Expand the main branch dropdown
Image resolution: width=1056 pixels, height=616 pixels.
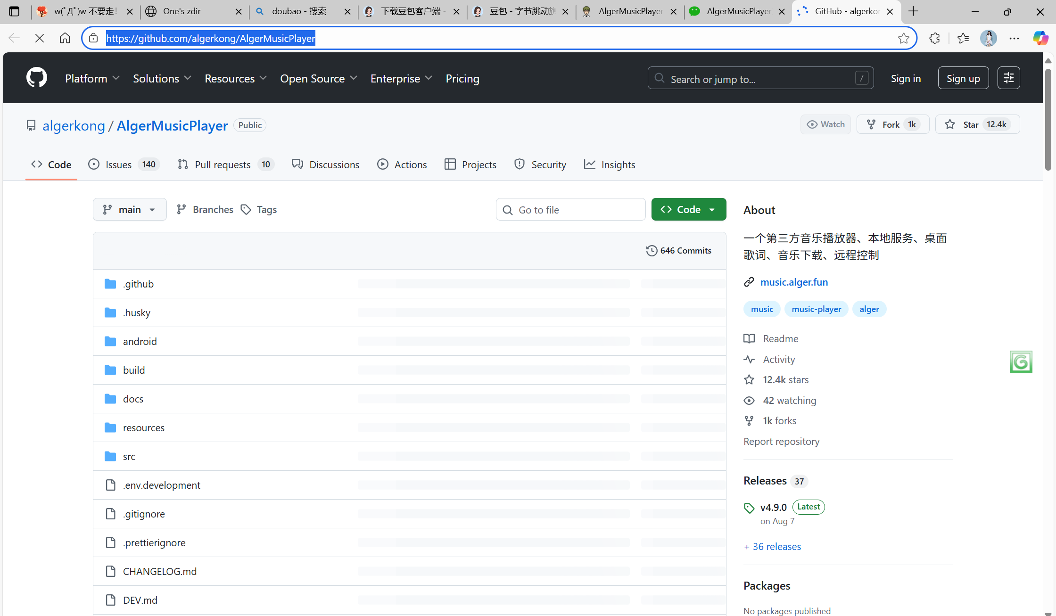click(130, 209)
